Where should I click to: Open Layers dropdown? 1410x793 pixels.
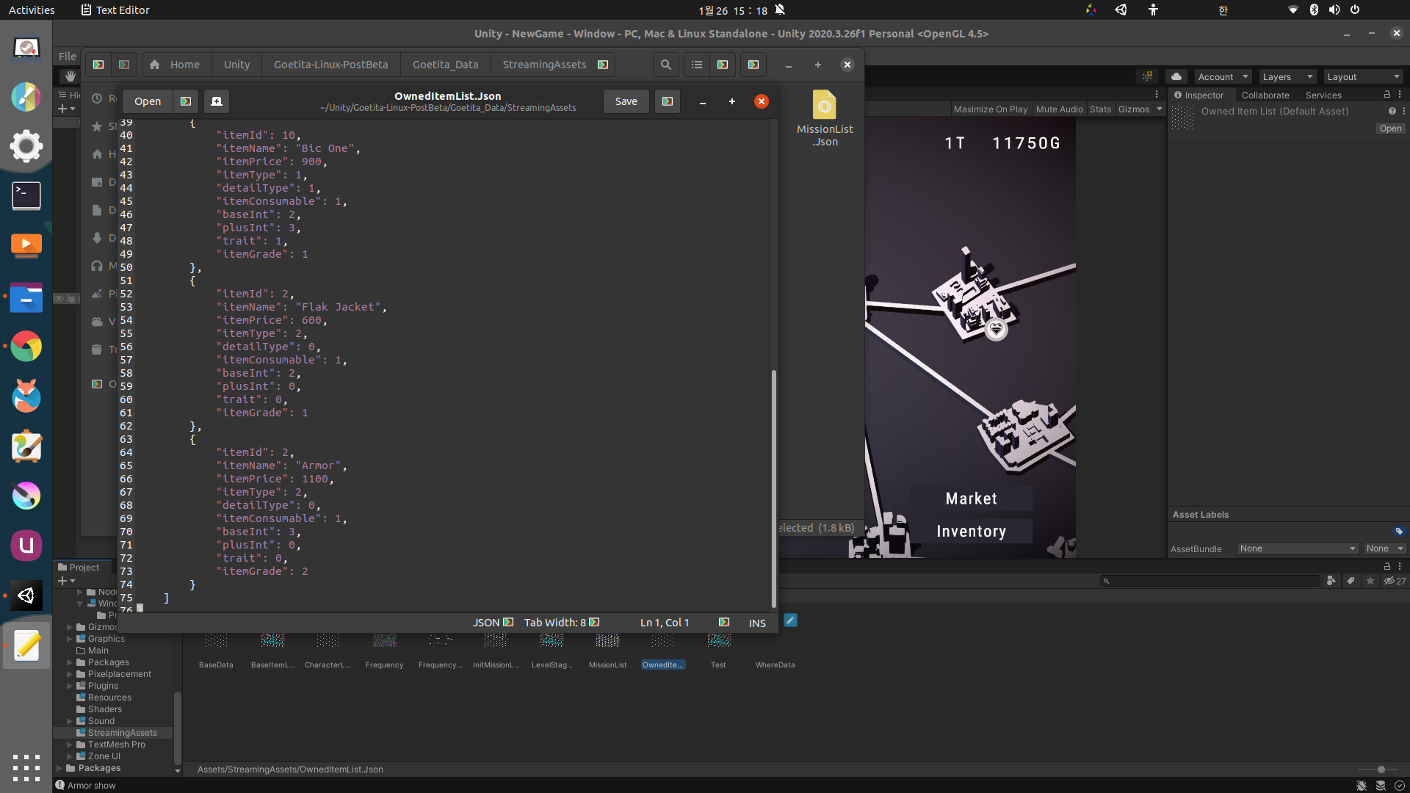point(1287,76)
